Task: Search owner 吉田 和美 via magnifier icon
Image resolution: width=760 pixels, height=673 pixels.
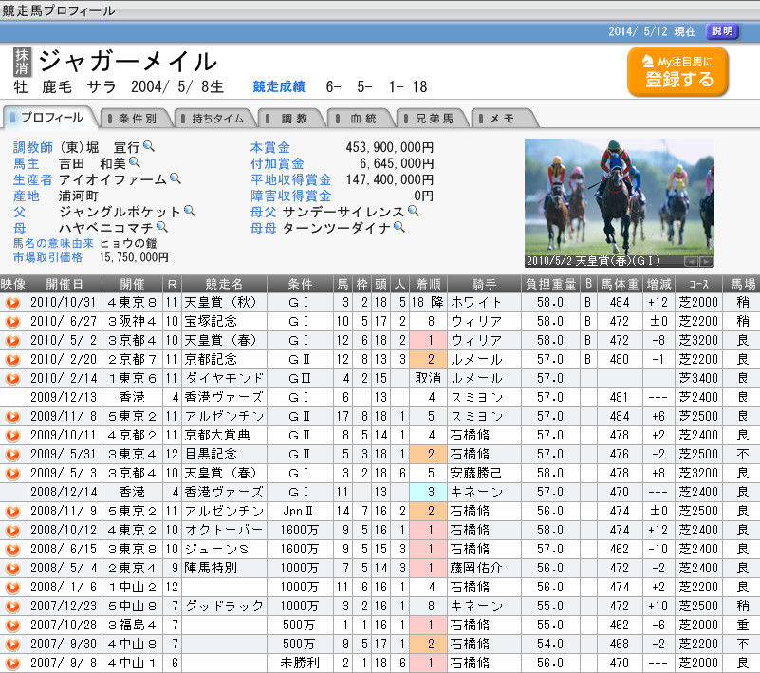Action: 135,162
